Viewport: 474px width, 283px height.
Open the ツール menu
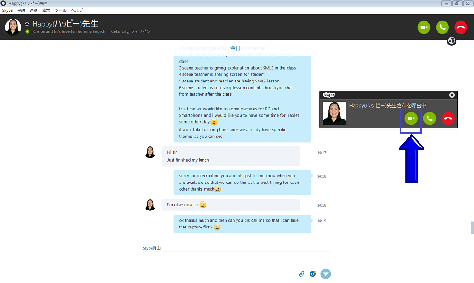pyautogui.click(x=61, y=10)
